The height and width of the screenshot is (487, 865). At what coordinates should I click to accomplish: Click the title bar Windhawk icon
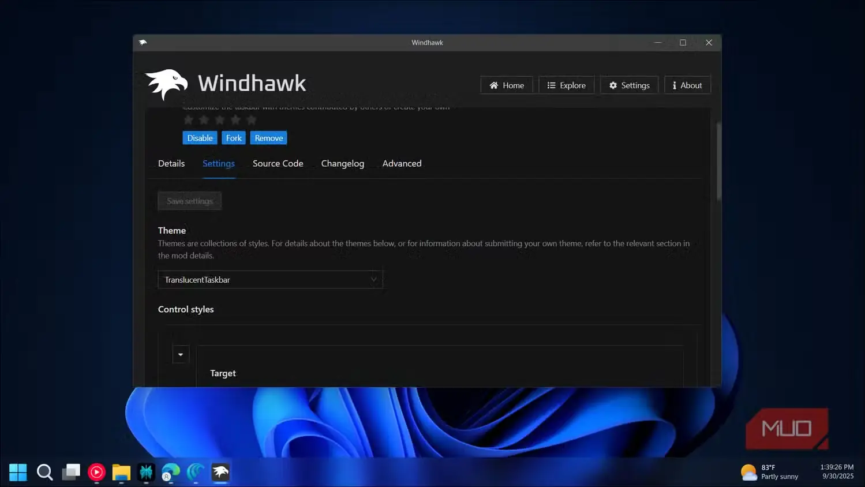[143, 42]
